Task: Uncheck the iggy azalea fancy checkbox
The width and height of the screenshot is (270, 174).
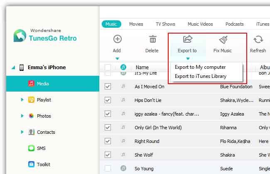Action: click(x=108, y=114)
